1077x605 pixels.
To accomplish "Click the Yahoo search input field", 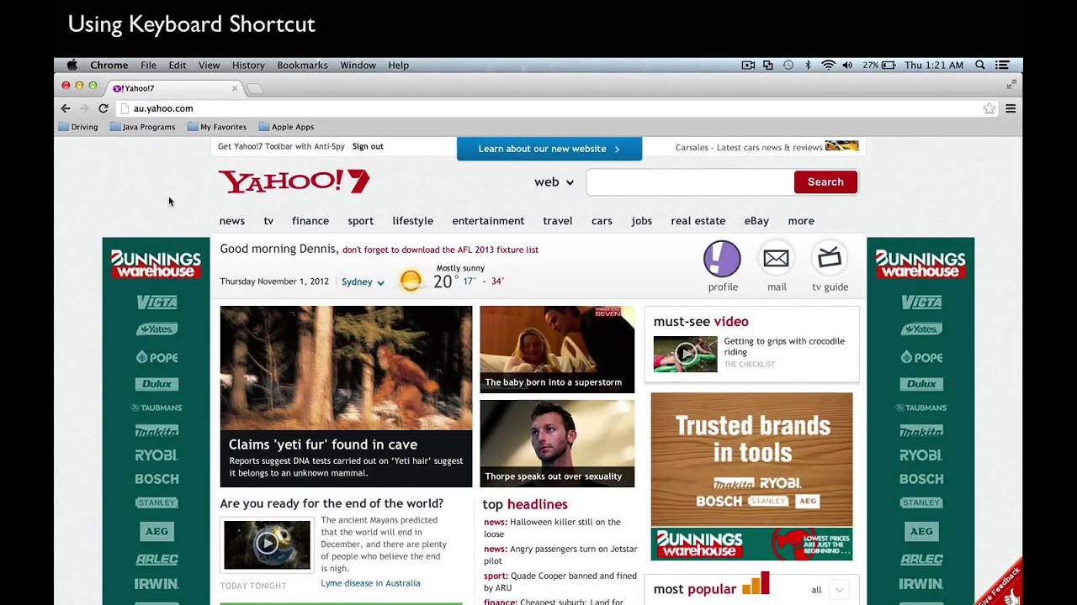I will tap(690, 182).
